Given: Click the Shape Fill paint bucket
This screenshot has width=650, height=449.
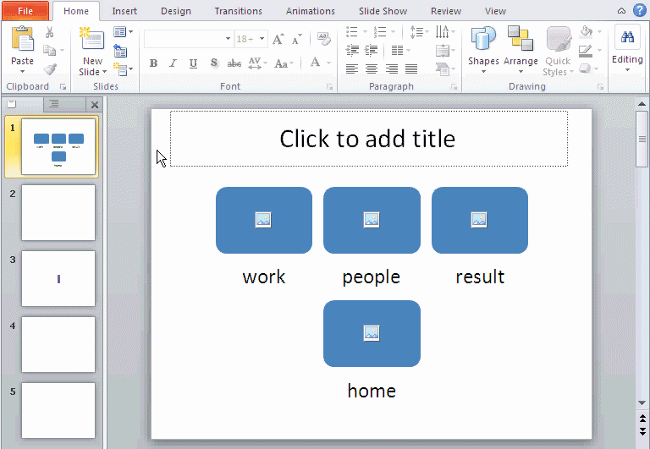Looking at the screenshot, I should click(x=587, y=32).
